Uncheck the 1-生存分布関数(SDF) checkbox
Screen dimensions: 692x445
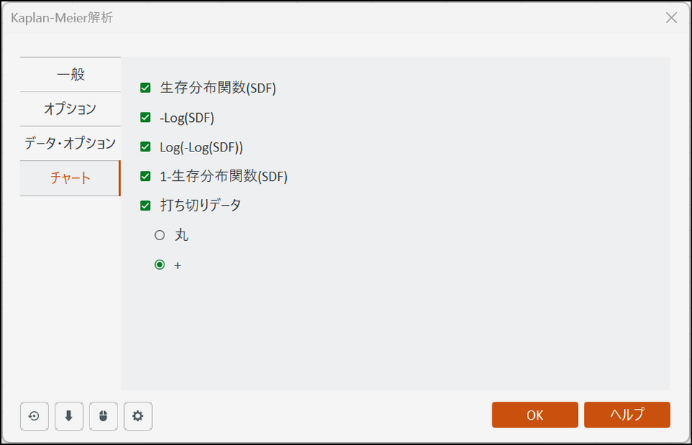[x=146, y=176]
